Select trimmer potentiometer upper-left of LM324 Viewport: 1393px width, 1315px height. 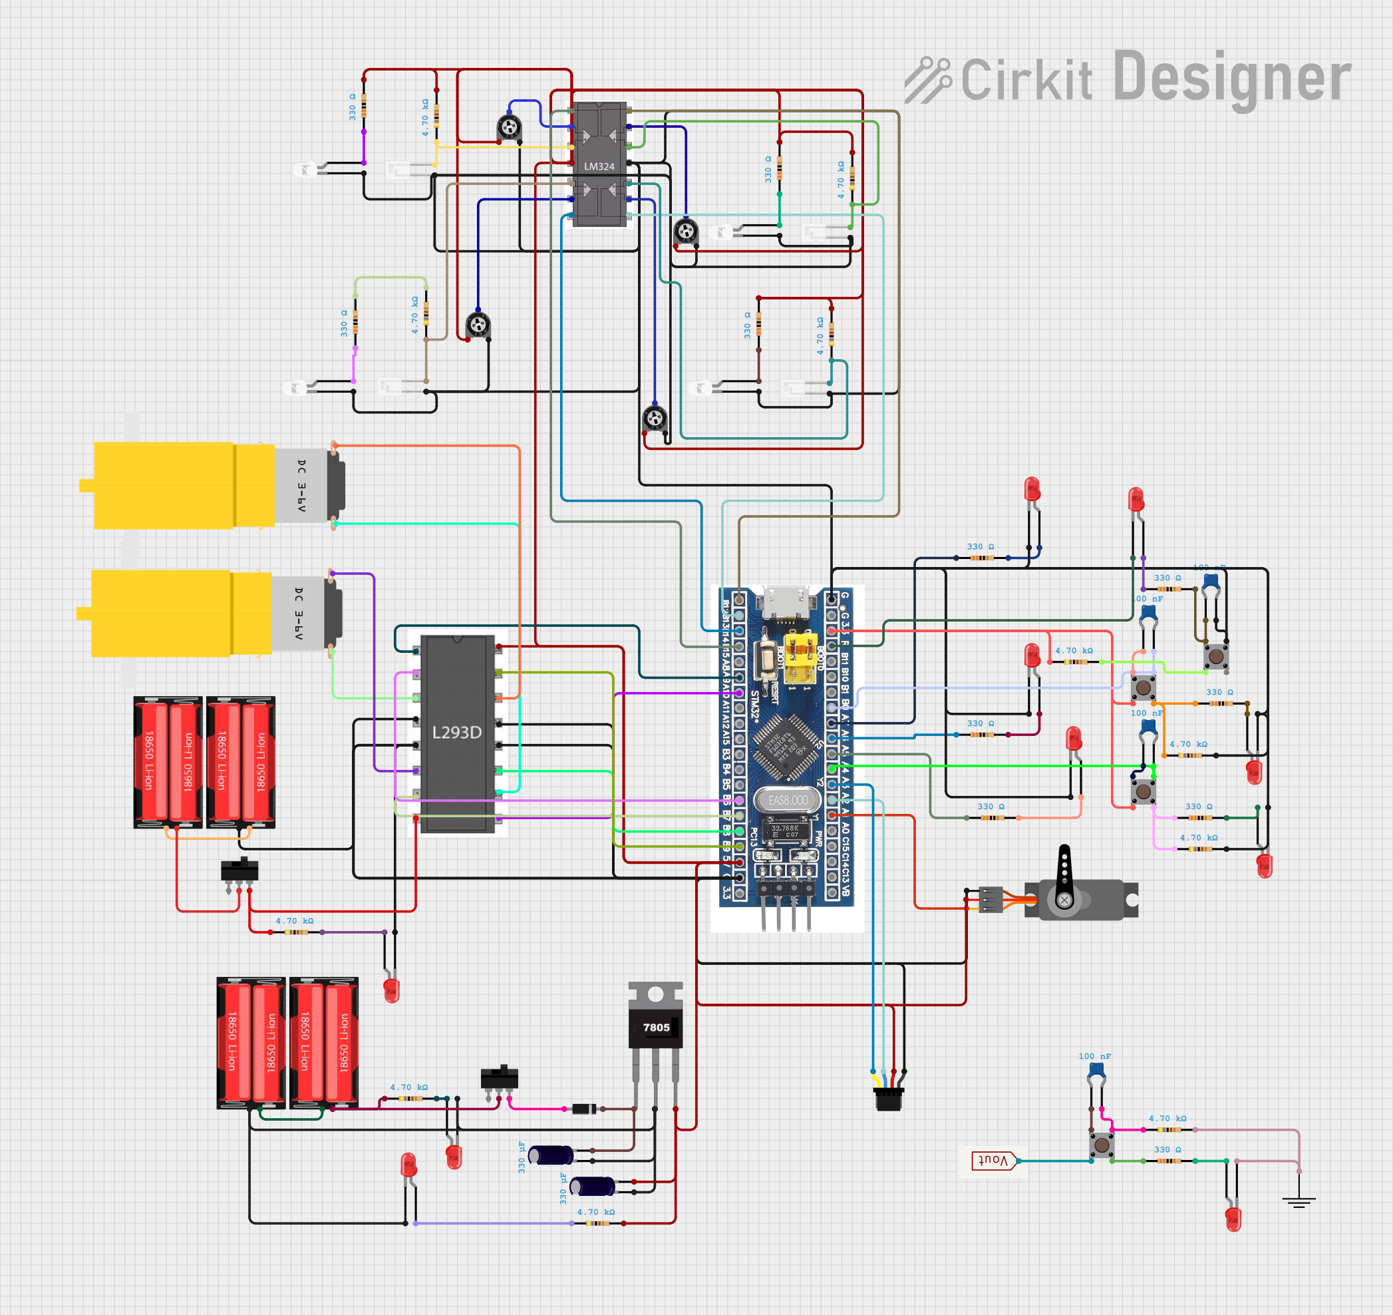(510, 128)
